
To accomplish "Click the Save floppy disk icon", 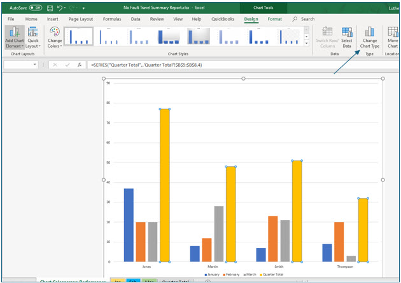I will coord(50,8).
